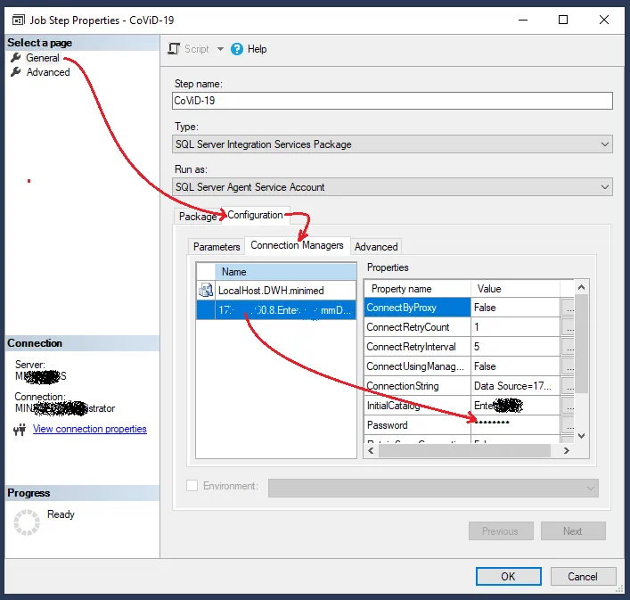Click the General page wrench icon
Screen dimensions: 630x600
click(x=16, y=58)
